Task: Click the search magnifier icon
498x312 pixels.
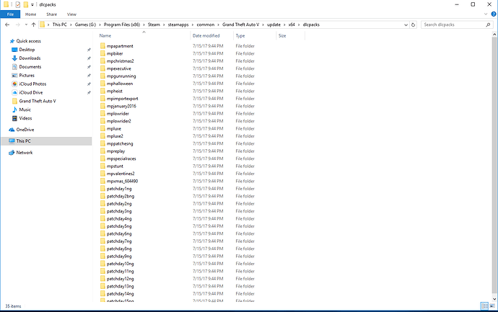Action: pyautogui.click(x=488, y=24)
